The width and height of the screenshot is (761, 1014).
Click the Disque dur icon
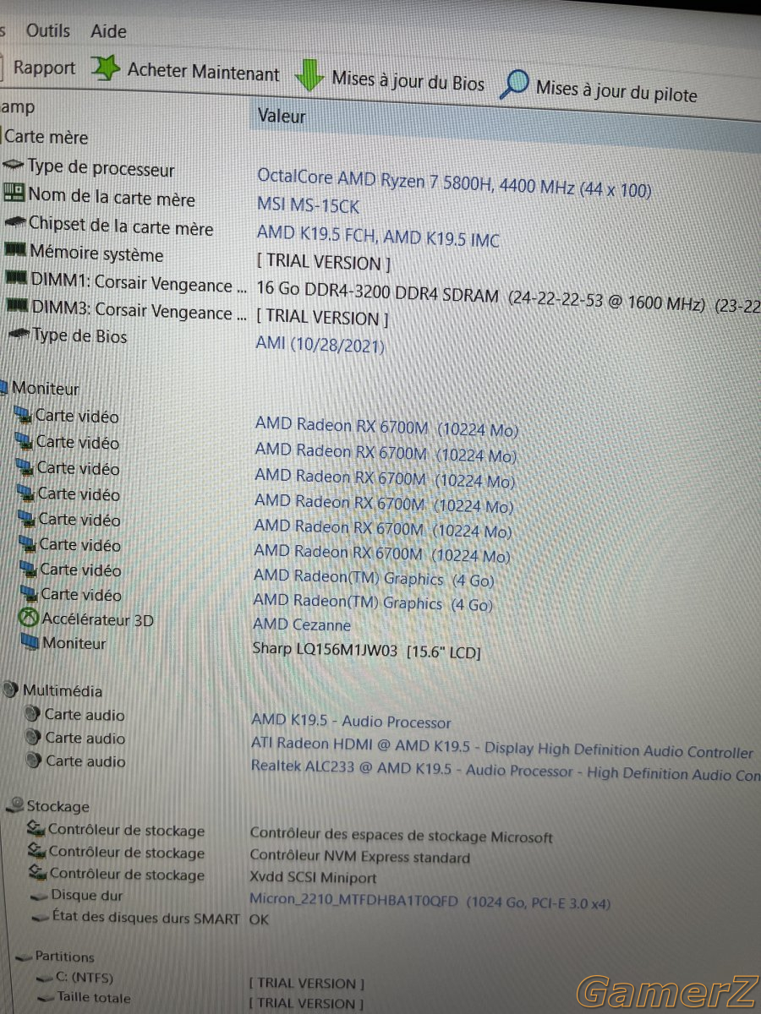pos(39,896)
